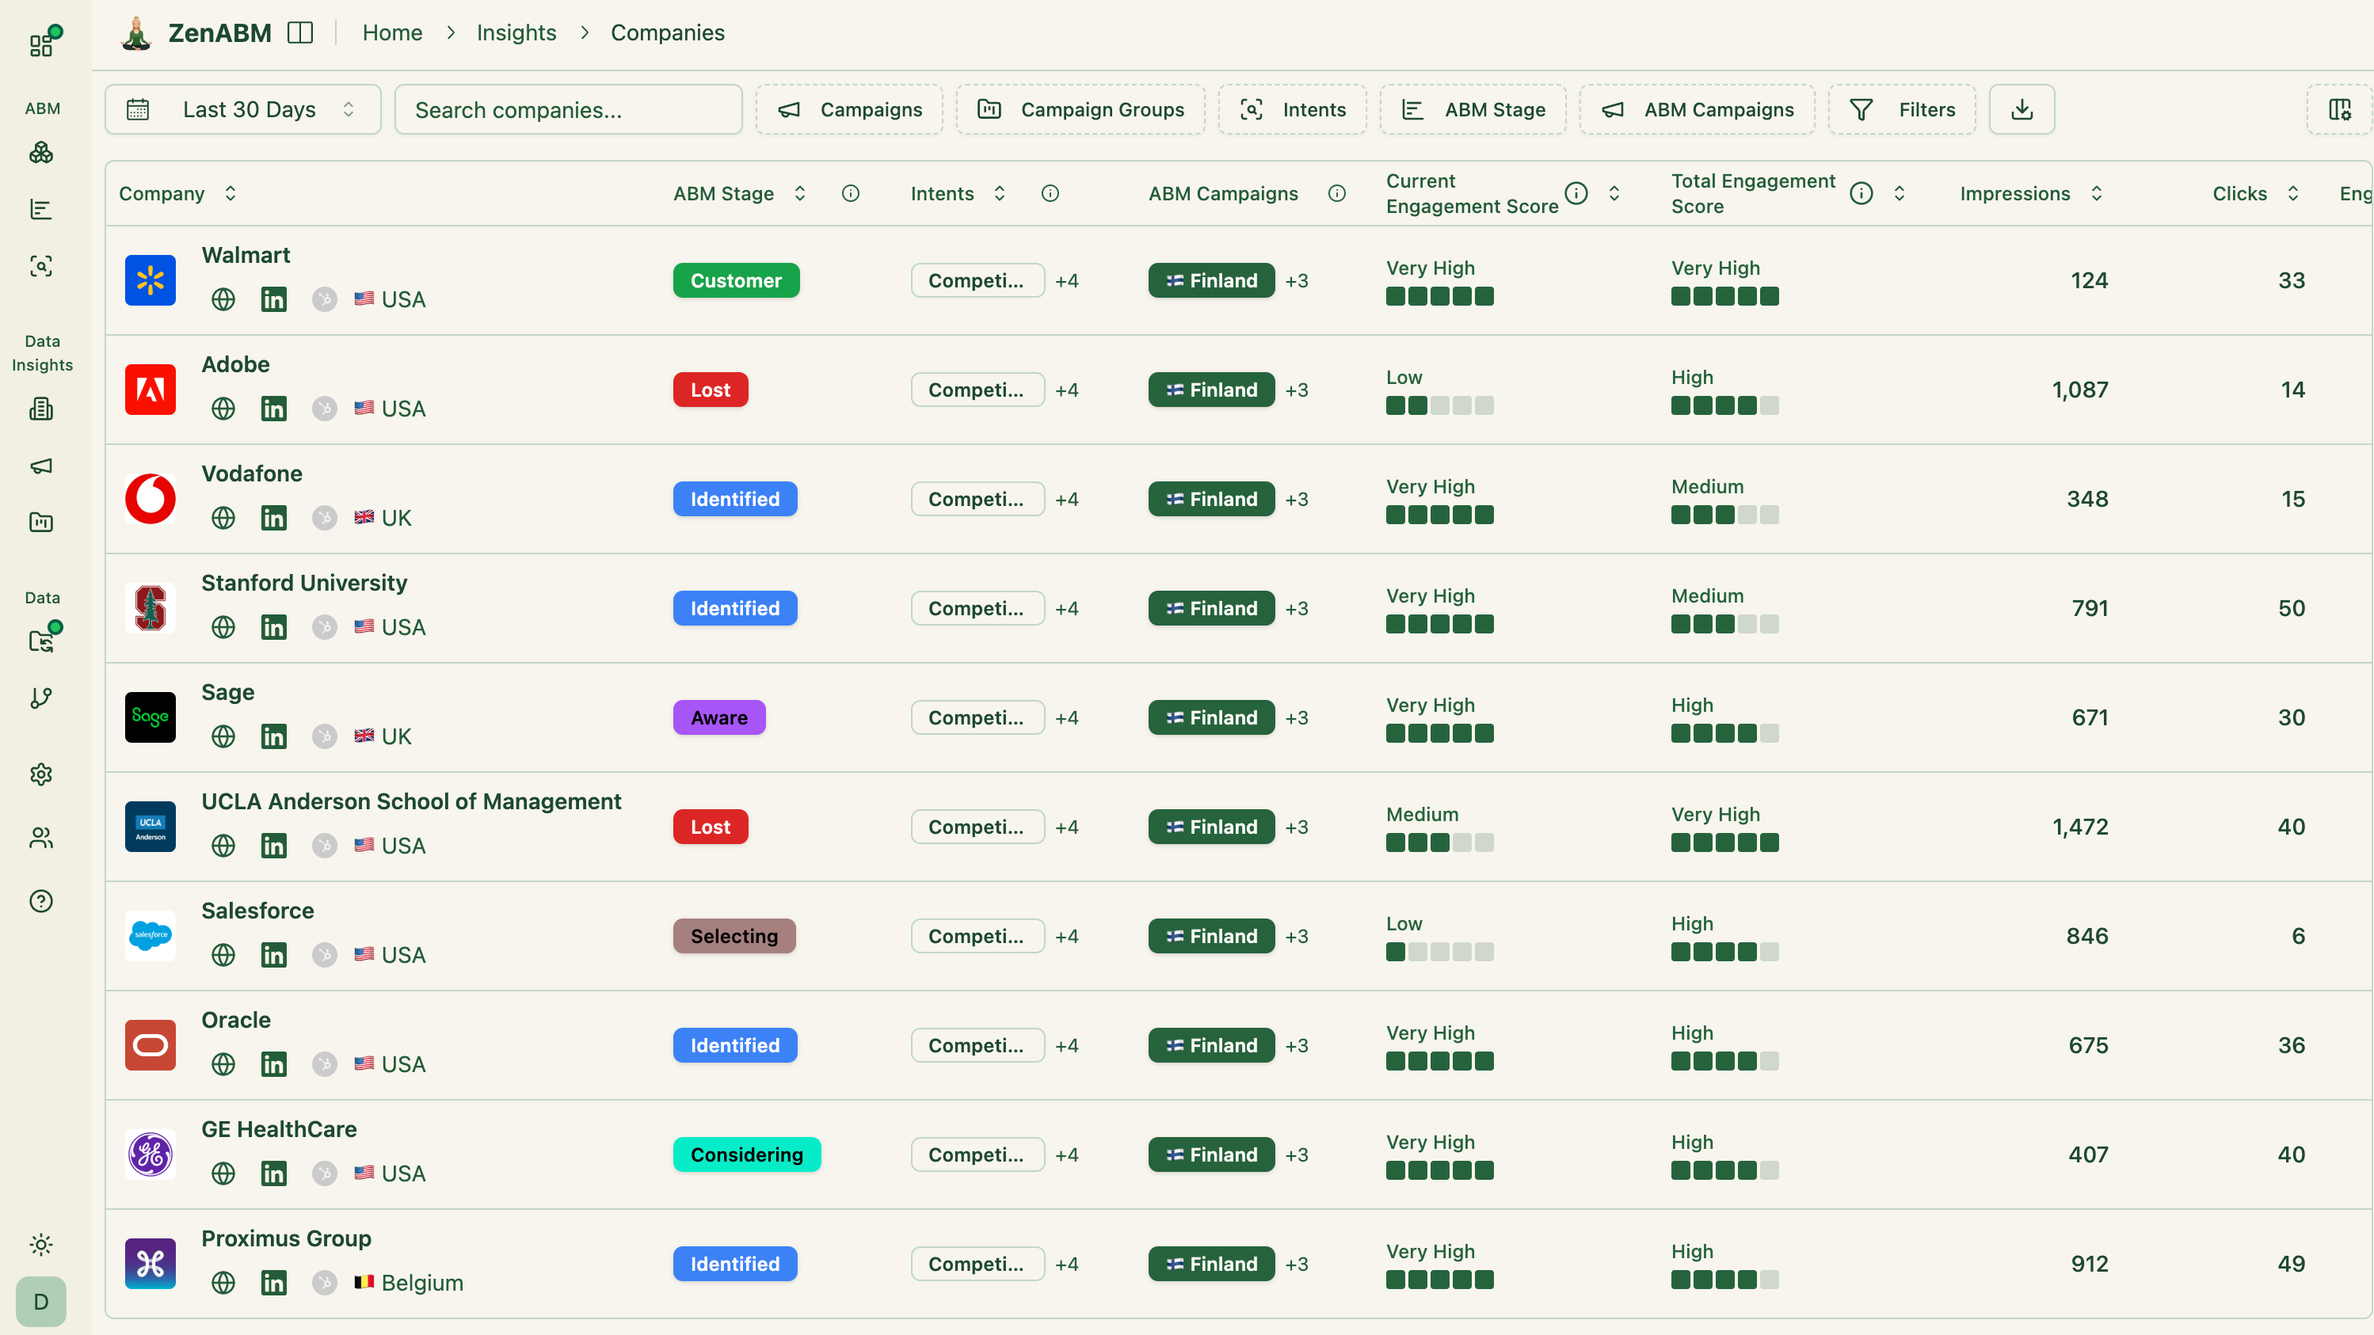Open the help question mark icon
2374x1335 pixels.
coord(41,901)
